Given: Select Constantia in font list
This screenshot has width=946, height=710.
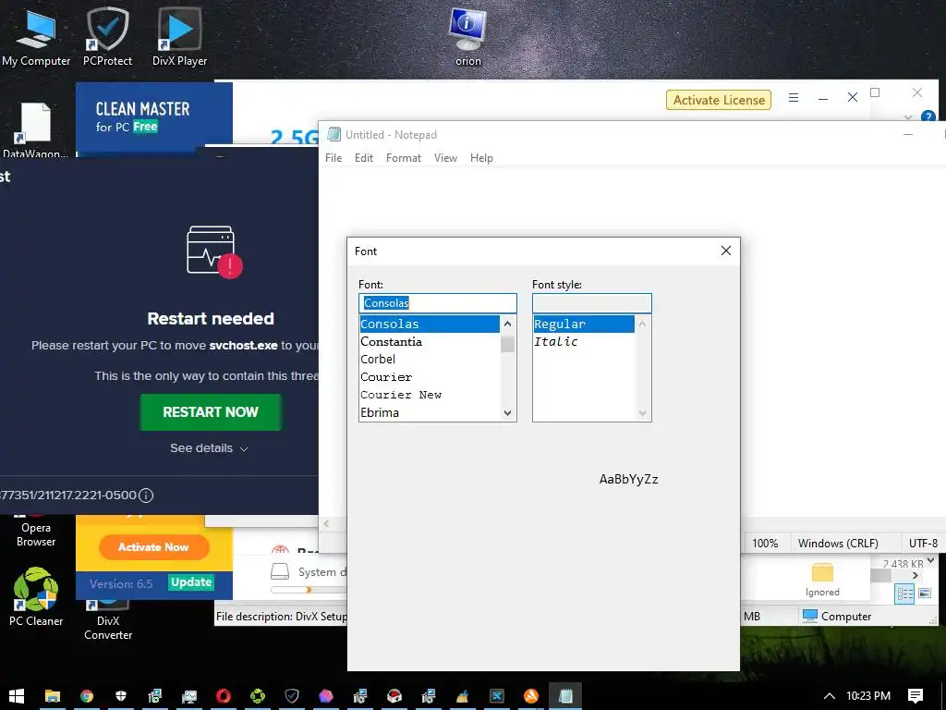Looking at the screenshot, I should tap(430, 342).
